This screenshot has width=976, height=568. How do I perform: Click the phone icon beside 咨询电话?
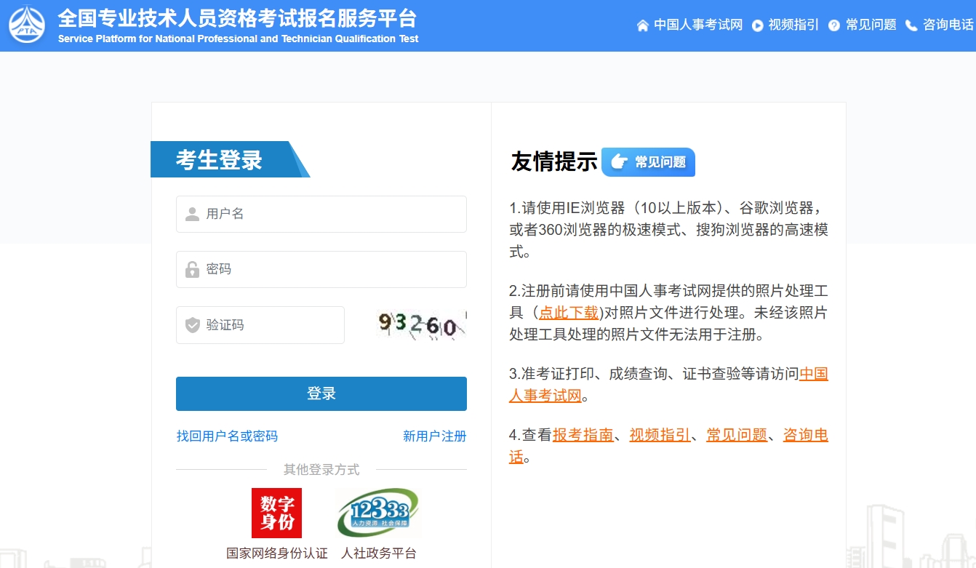(x=911, y=25)
